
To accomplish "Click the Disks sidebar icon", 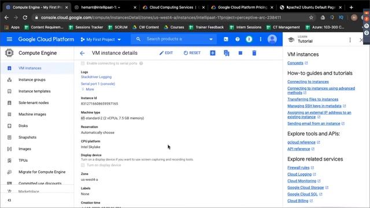I will pos(9,126).
